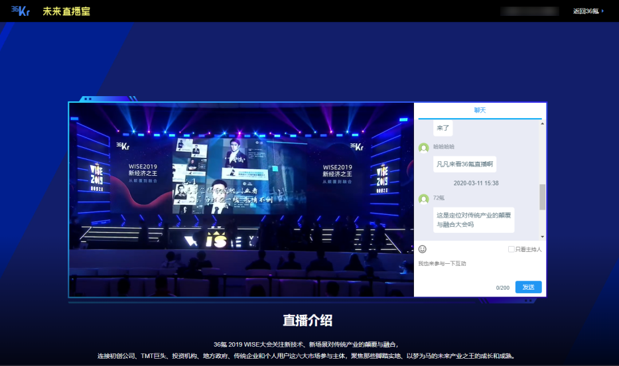
Task: Click 返回36氪 link in top bar
Action: (586, 11)
